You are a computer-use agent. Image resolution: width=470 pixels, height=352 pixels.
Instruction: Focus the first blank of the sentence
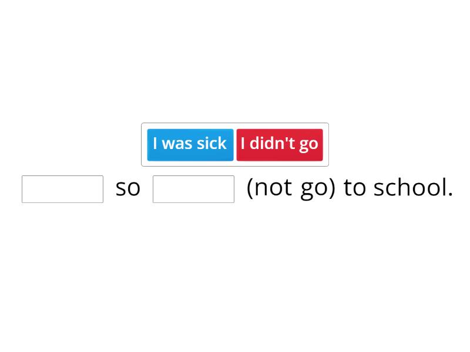pyautogui.click(x=62, y=189)
